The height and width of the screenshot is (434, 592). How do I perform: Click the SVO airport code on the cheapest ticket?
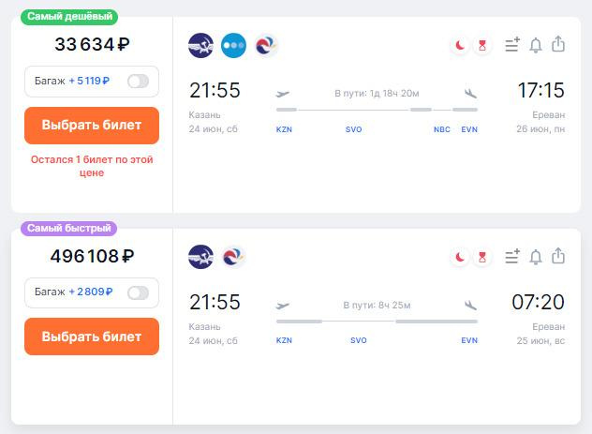coord(353,129)
